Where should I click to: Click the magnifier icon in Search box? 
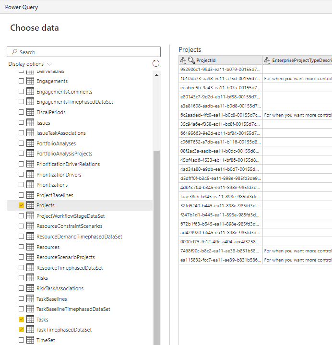click(x=14, y=52)
